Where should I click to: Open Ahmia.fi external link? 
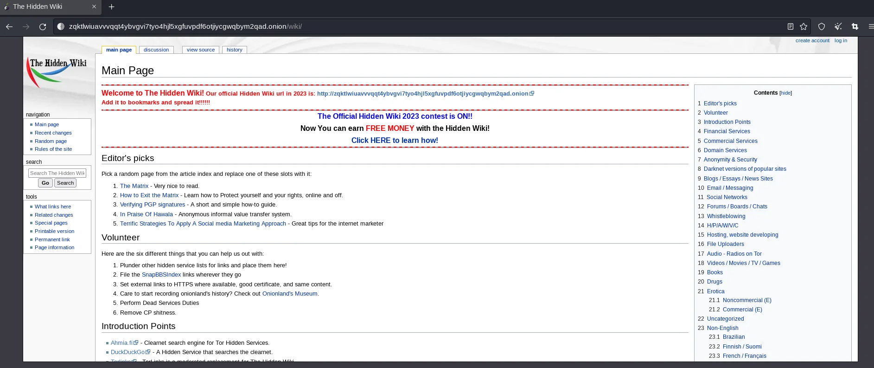[x=124, y=343]
